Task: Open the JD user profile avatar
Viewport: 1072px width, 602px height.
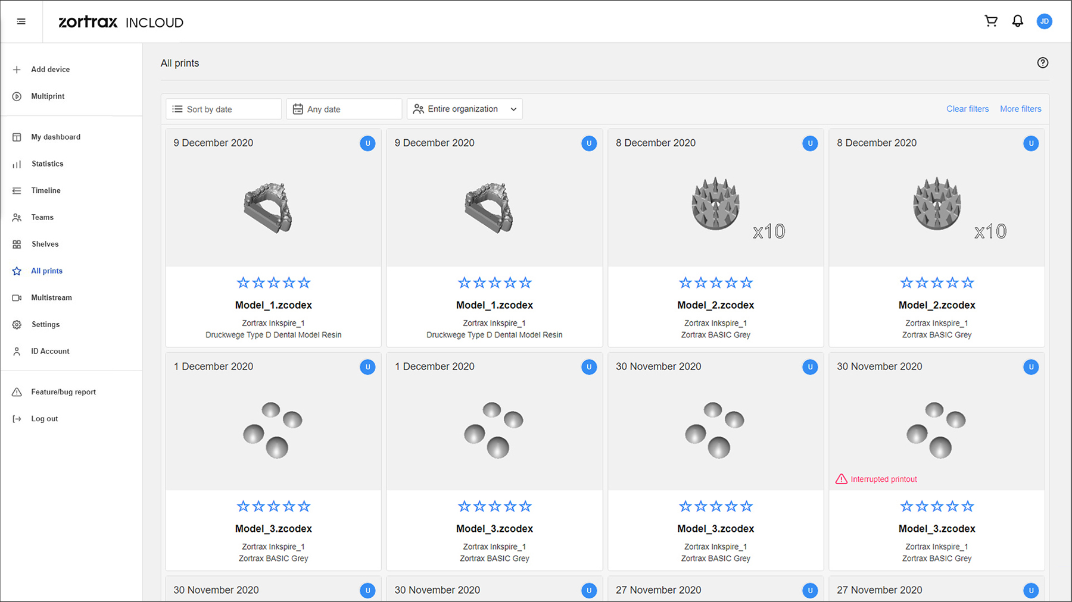Action: pos(1044,21)
